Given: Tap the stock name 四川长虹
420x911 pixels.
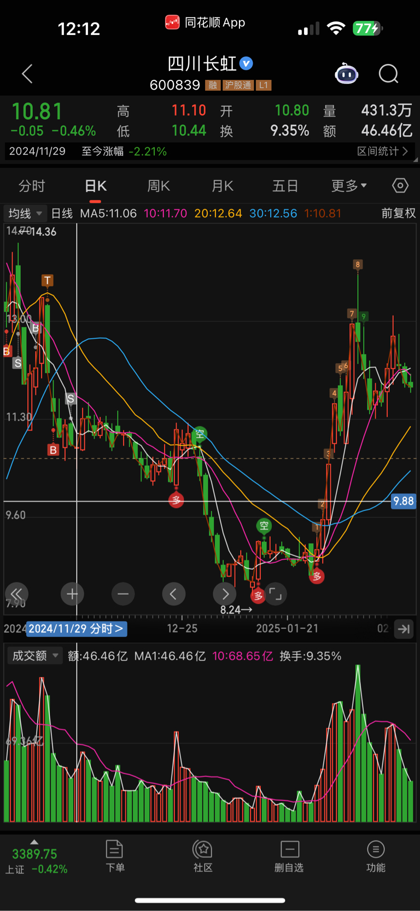Looking at the screenshot, I should point(202,63).
